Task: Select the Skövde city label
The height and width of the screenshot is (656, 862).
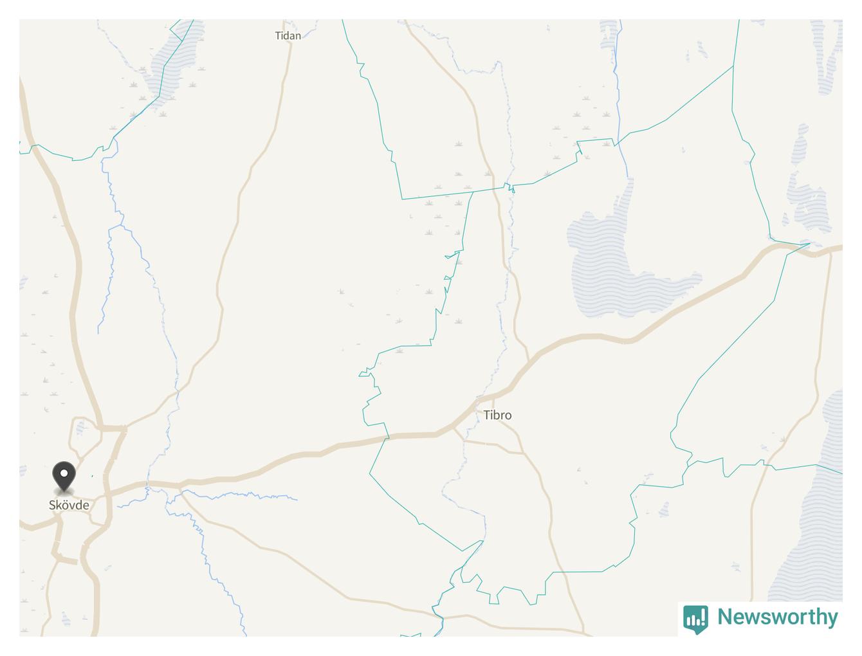Action: pyautogui.click(x=69, y=505)
